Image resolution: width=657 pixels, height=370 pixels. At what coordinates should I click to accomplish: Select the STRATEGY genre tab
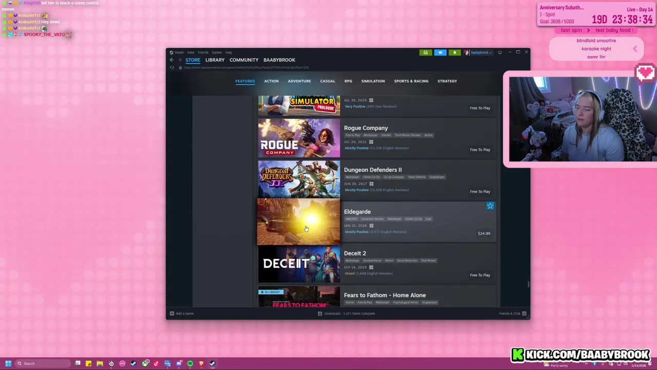tap(447, 81)
